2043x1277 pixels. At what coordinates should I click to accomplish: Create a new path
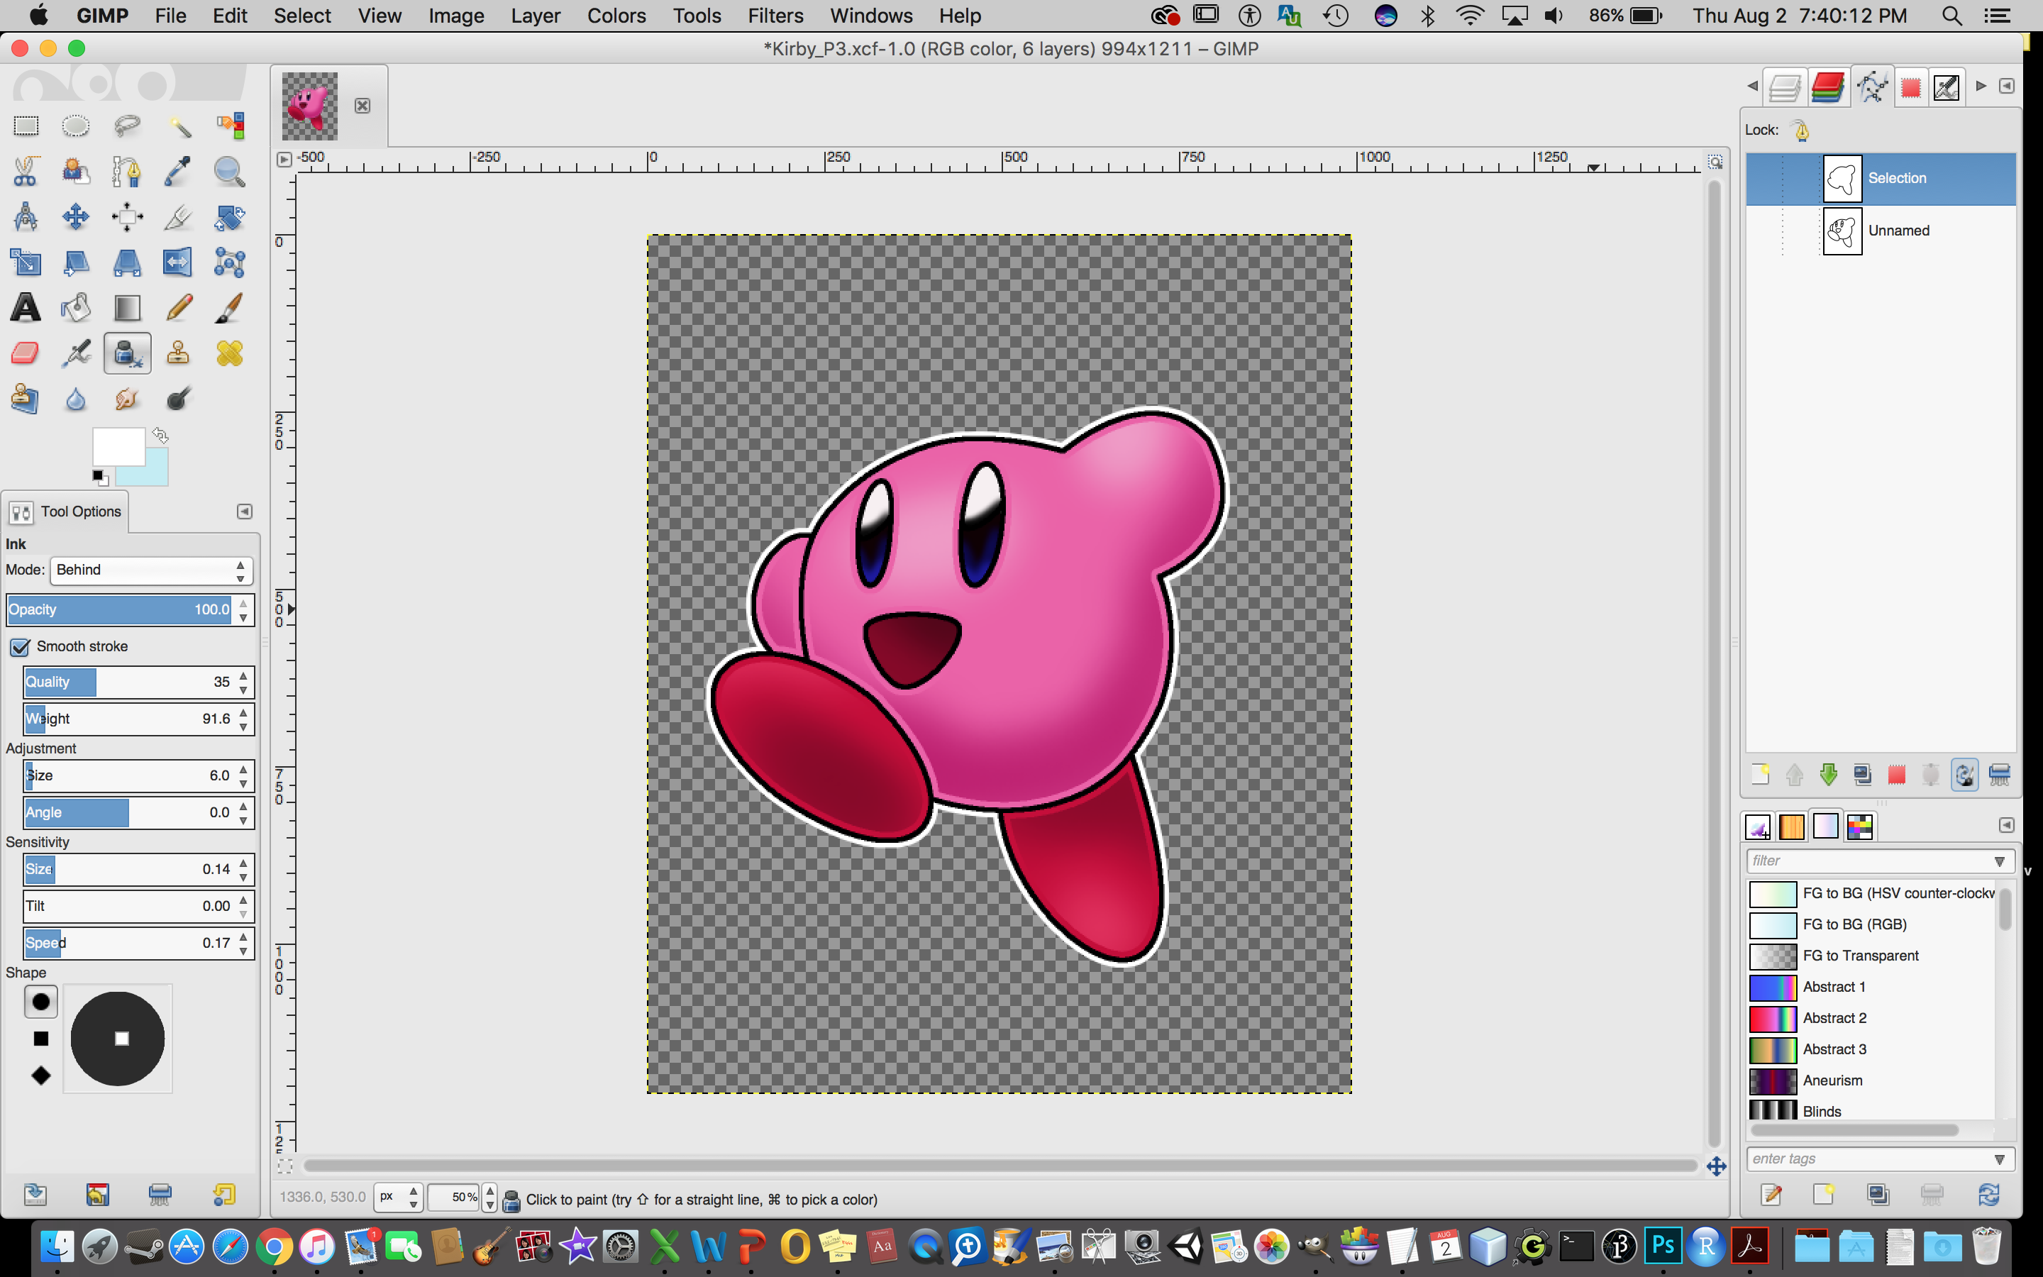tap(1760, 775)
